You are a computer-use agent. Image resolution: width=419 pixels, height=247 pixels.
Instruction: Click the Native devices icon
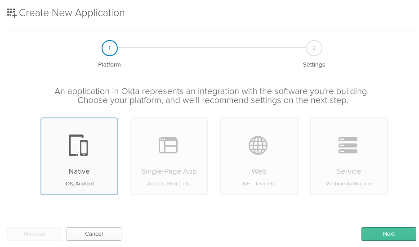[78, 145]
